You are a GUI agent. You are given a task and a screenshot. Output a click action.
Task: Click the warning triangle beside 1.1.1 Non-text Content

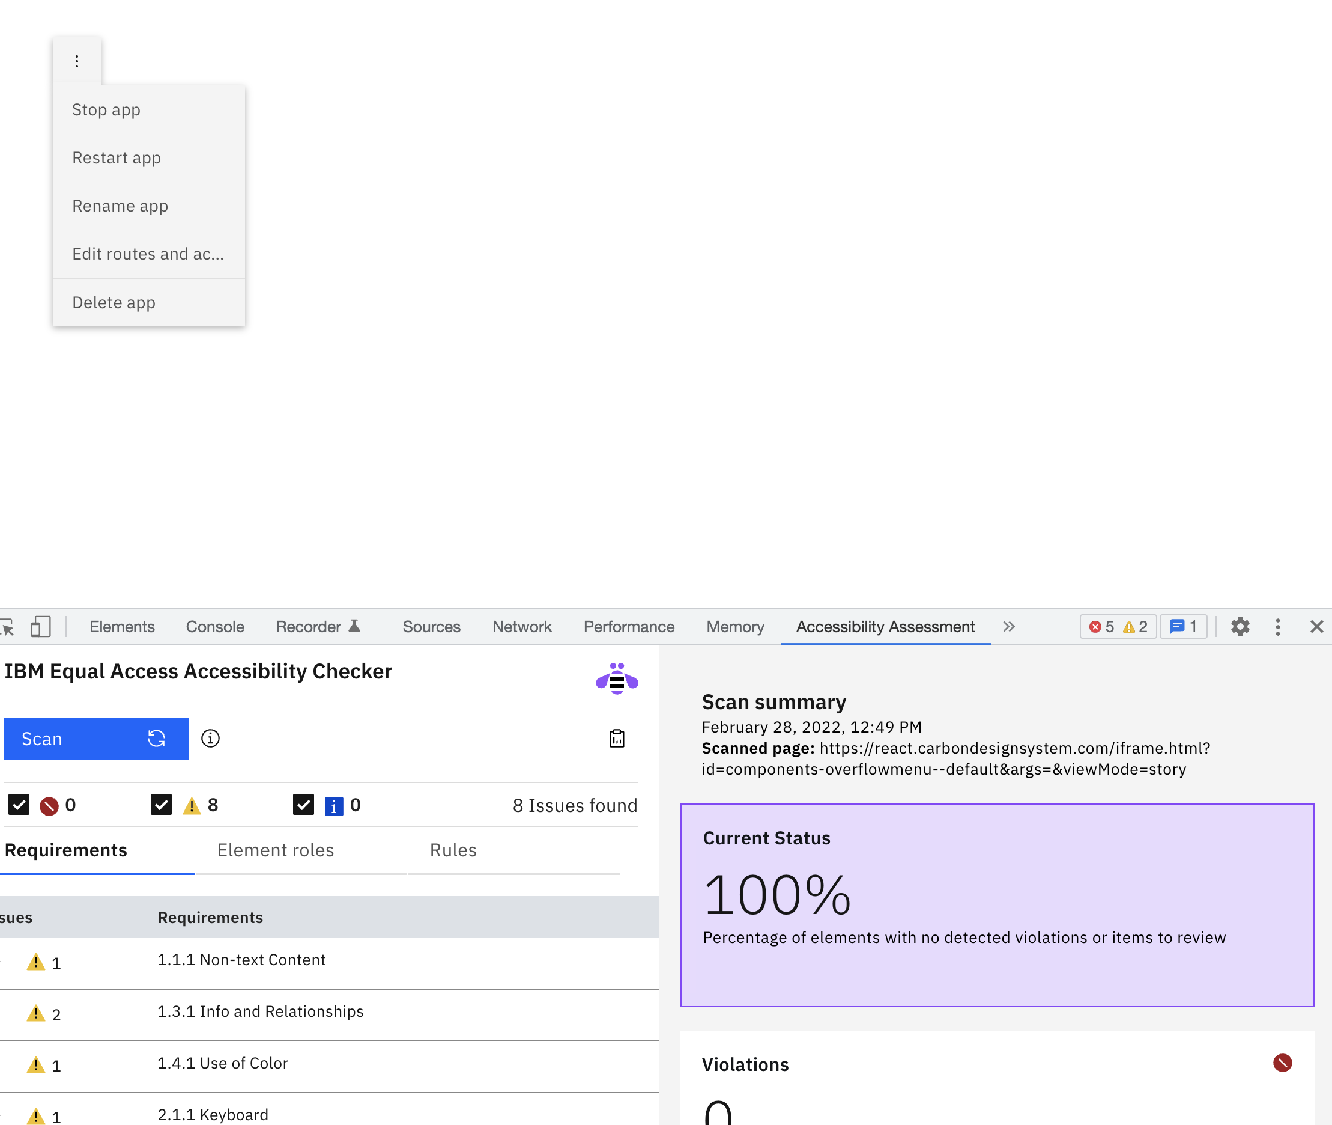(x=36, y=961)
